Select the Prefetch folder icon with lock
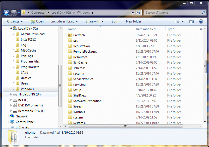This screenshot has height=147, width=209. coord(70,35)
